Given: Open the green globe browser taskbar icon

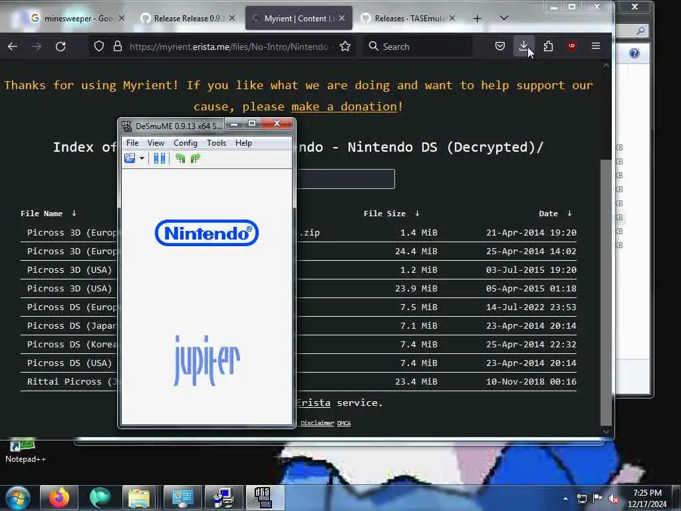Looking at the screenshot, I should 100,498.
